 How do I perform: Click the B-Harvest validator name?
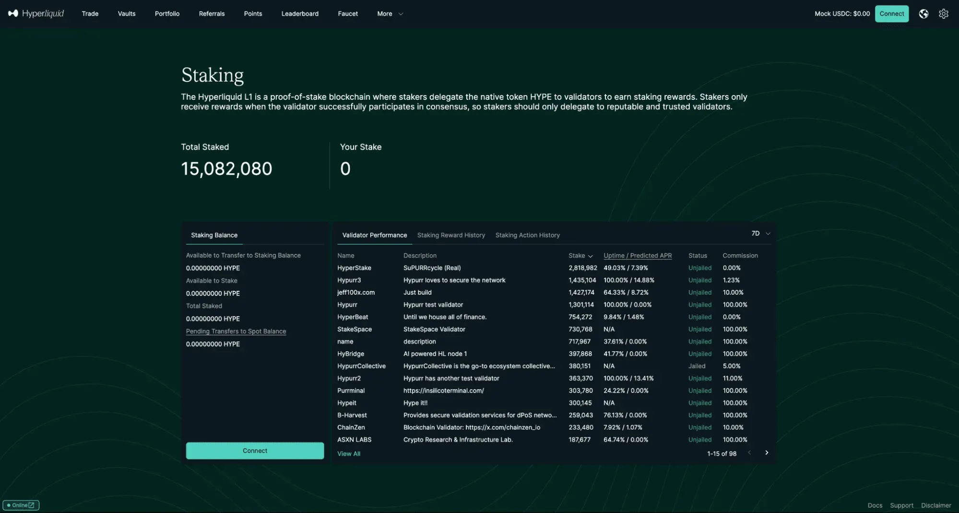[352, 416]
